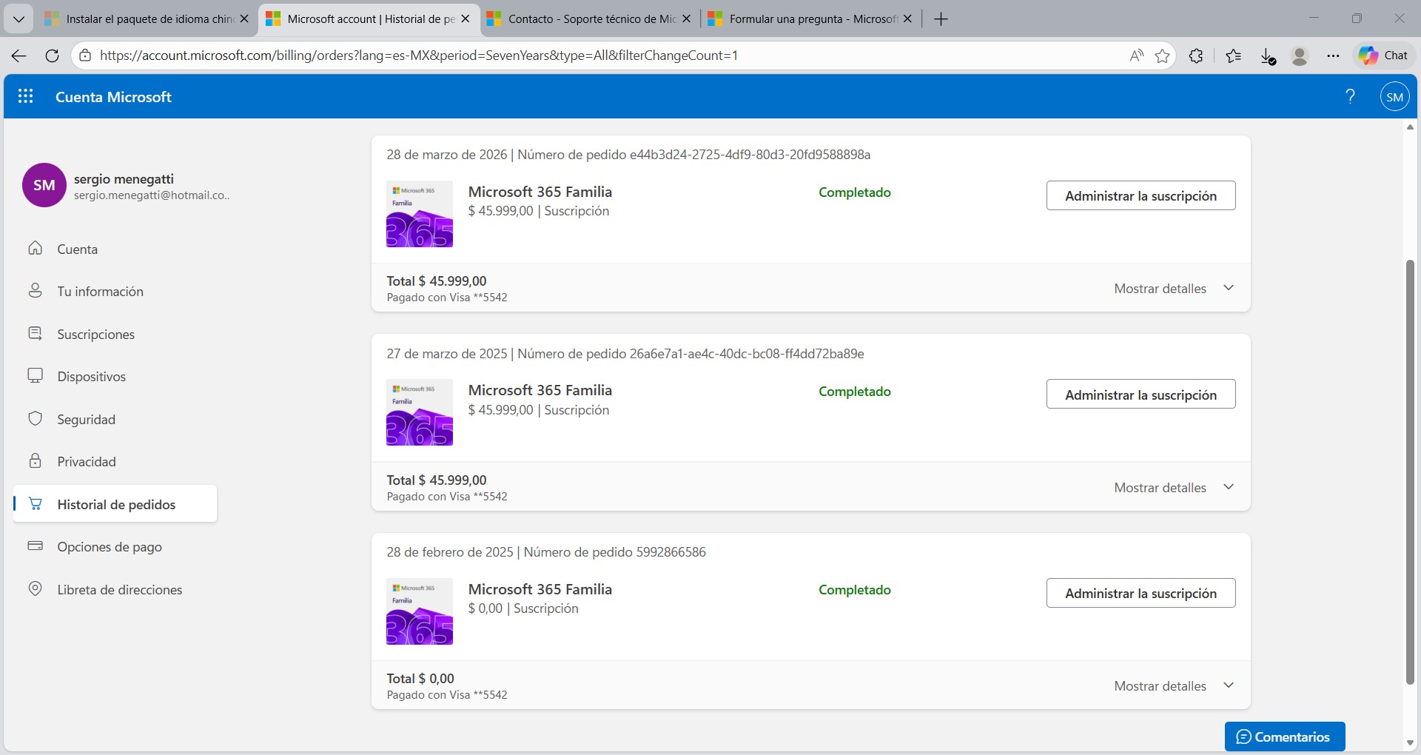Expand Mostrar detalles for 28 de marzo 2026 order
1421x755 pixels.
click(x=1174, y=289)
